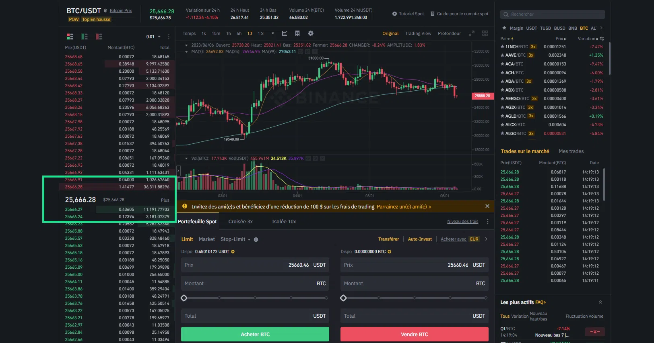Click plus icon beside USDT available balance
Viewport: 654px width, 343px height.
click(233, 252)
